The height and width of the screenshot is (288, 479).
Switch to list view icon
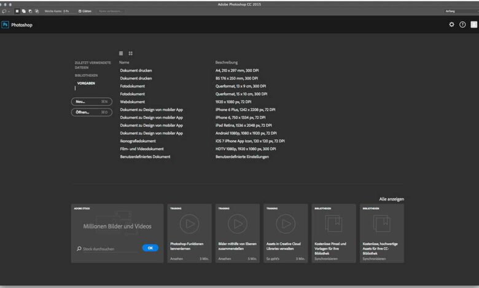point(121,53)
